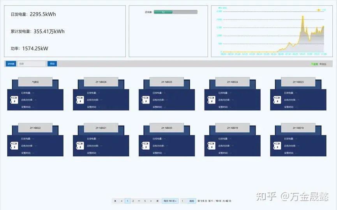Click the inverter icon on 2#-NB025 card
337x210 pixels.
pyautogui.click(x=145, y=100)
